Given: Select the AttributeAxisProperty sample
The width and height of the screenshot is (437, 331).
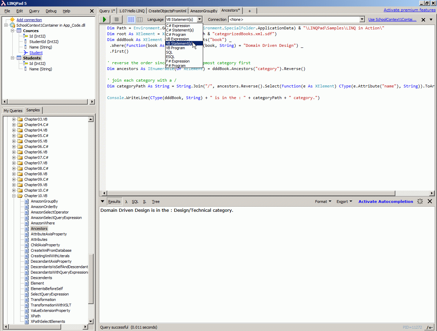Looking at the screenshot, I should (49, 234).
